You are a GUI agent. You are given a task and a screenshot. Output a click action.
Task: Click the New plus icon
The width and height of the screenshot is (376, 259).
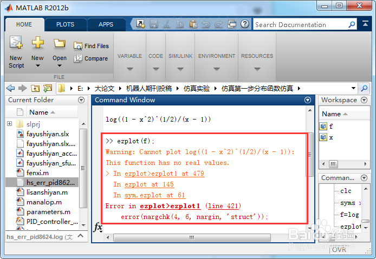(37, 42)
